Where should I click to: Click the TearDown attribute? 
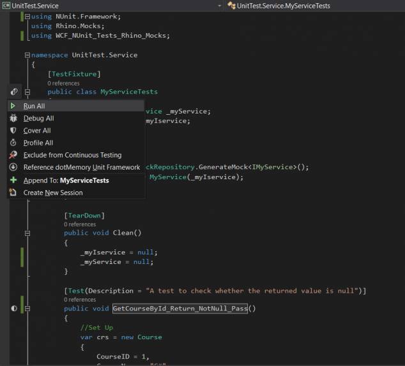point(84,216)
